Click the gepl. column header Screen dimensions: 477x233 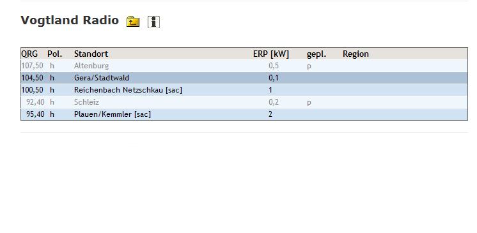tap(317, 54)
